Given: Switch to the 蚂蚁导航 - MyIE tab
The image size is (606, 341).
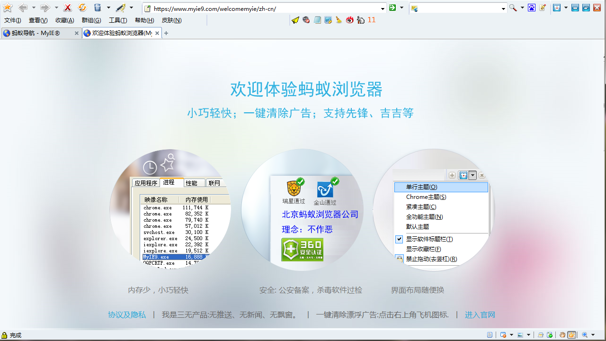Looking at the screenshot, I should (x=36, y=33).
